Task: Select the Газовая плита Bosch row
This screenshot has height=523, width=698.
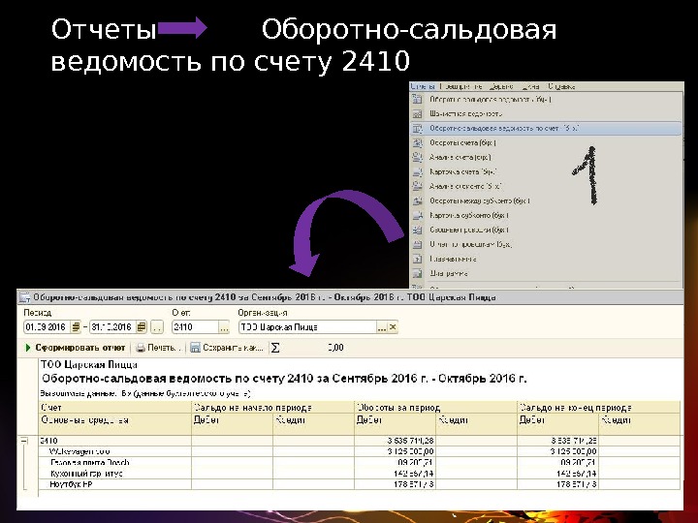Action: pyautogui.click(x=360, y=463)
